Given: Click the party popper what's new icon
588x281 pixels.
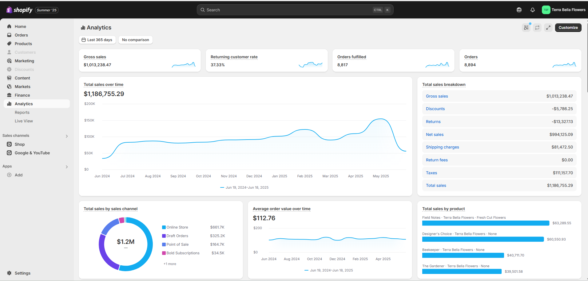Looking at the screenshot, I should tap(526, 28).
